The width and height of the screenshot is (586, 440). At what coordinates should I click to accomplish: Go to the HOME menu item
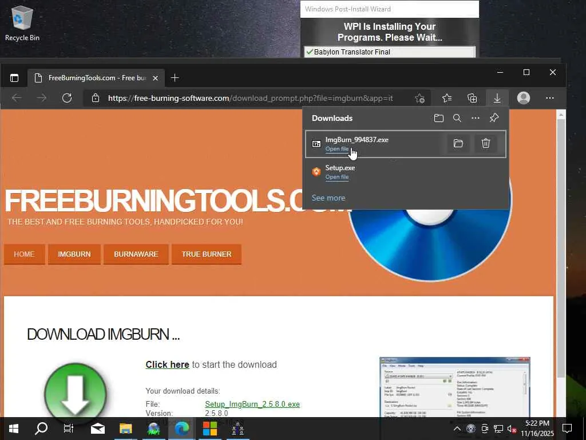(x=24, y=254)
